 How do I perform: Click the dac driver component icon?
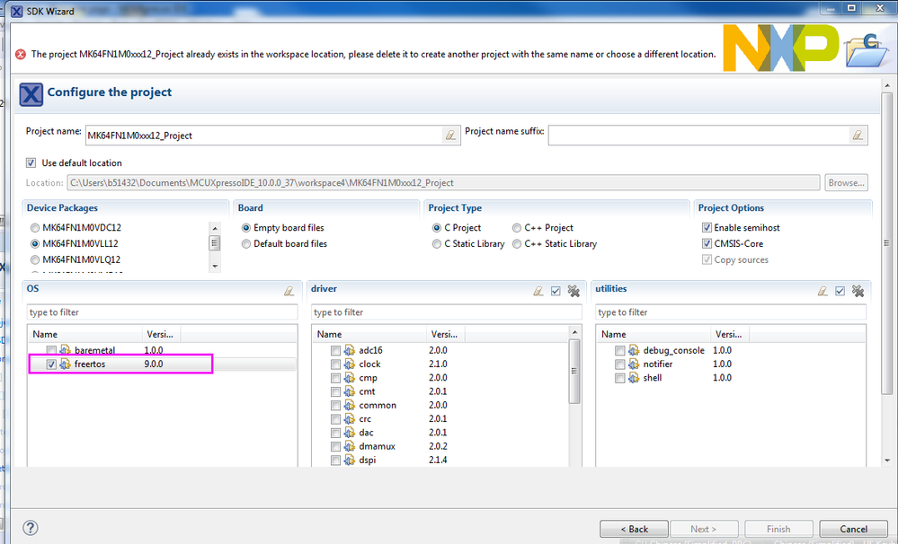pos(350,433)
